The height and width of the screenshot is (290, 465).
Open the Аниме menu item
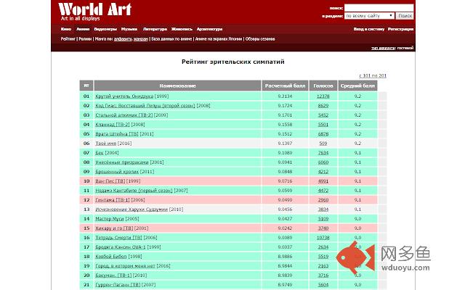[83, 29]
